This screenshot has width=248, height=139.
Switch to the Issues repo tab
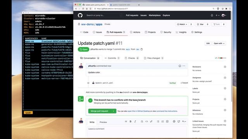(97, 32)
